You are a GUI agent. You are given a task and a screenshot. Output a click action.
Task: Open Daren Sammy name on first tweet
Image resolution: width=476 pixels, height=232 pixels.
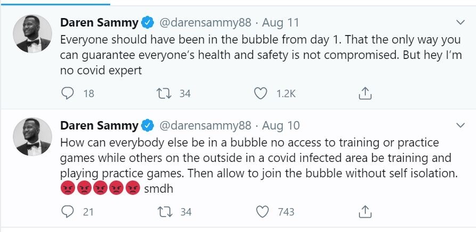point(99,23)
